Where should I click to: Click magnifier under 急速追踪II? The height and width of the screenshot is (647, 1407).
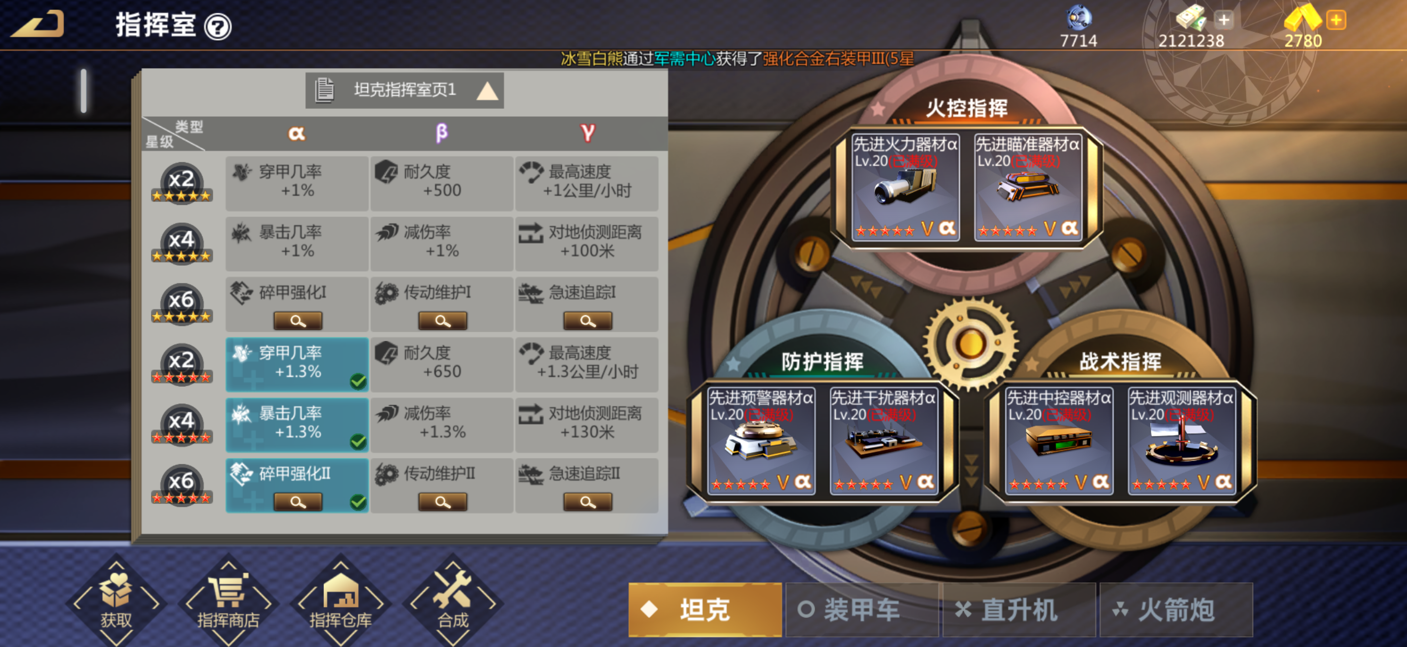588,502
